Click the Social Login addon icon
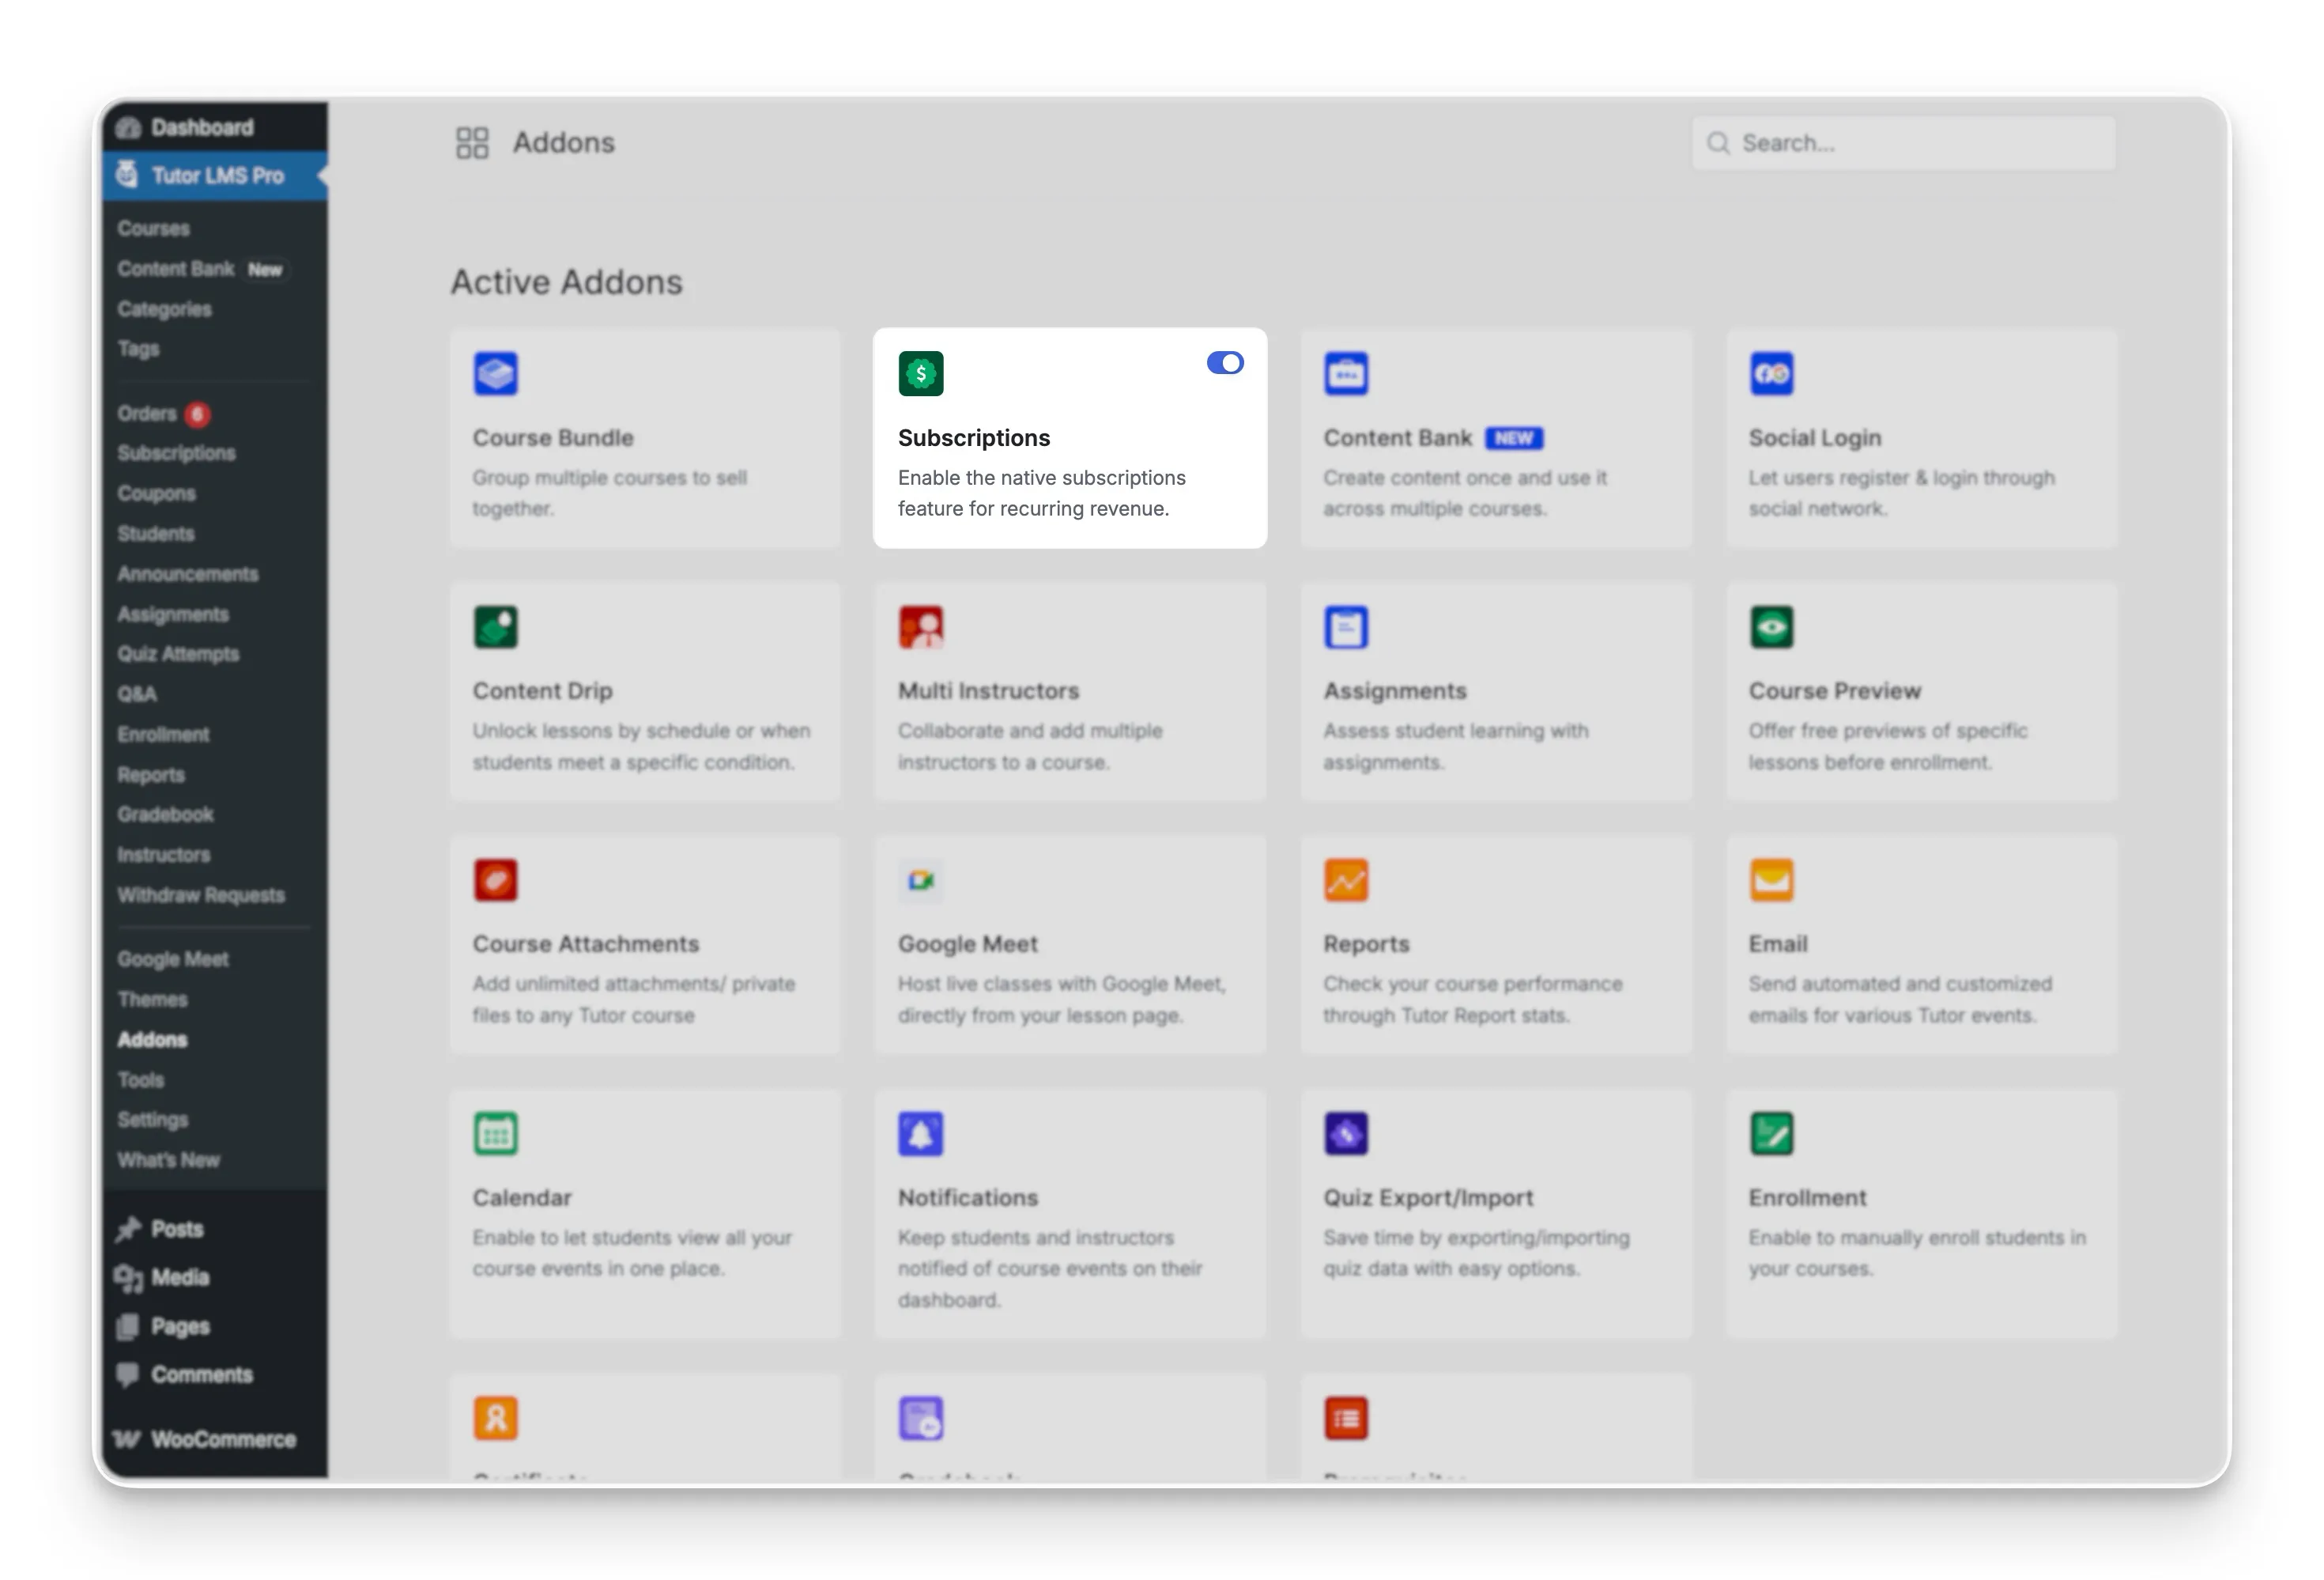Viewport: 2324px width, 1580px height. (1772, 372)
